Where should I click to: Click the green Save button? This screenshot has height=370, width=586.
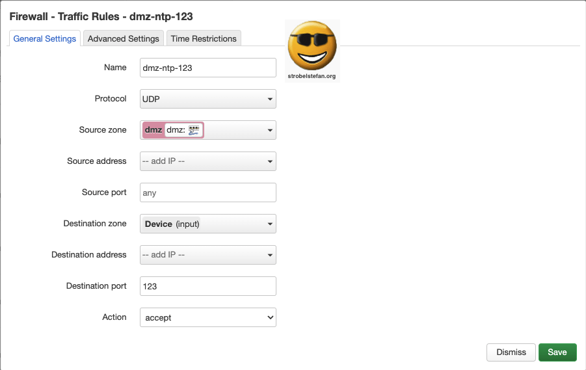(557, 352)
